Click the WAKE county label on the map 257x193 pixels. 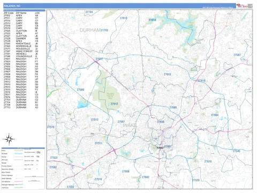pyautogui.click(x=130, y=125)
